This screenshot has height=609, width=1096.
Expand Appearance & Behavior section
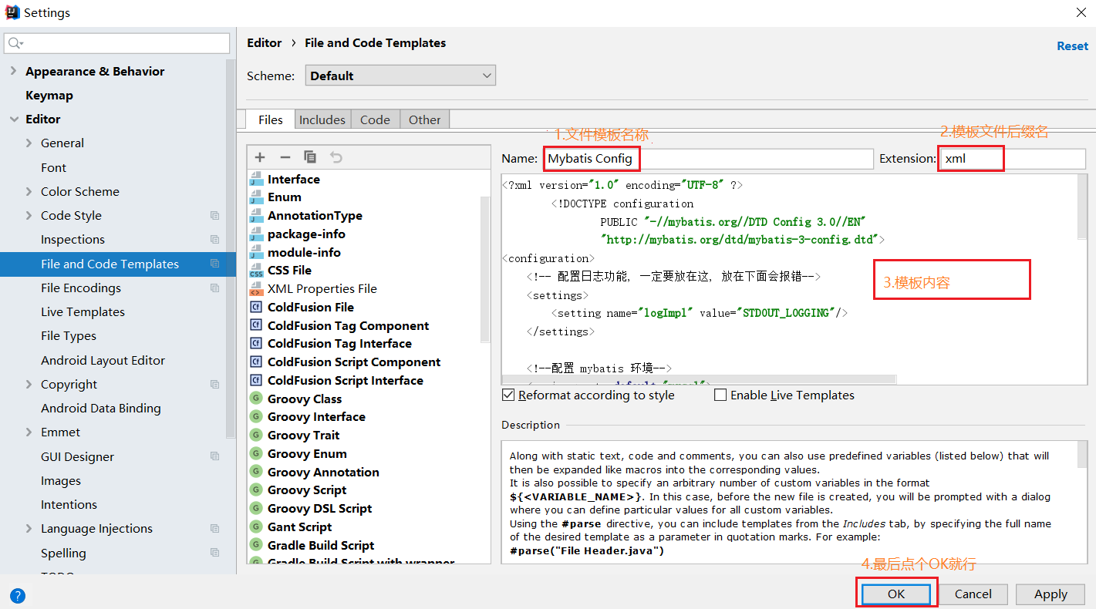13,71
